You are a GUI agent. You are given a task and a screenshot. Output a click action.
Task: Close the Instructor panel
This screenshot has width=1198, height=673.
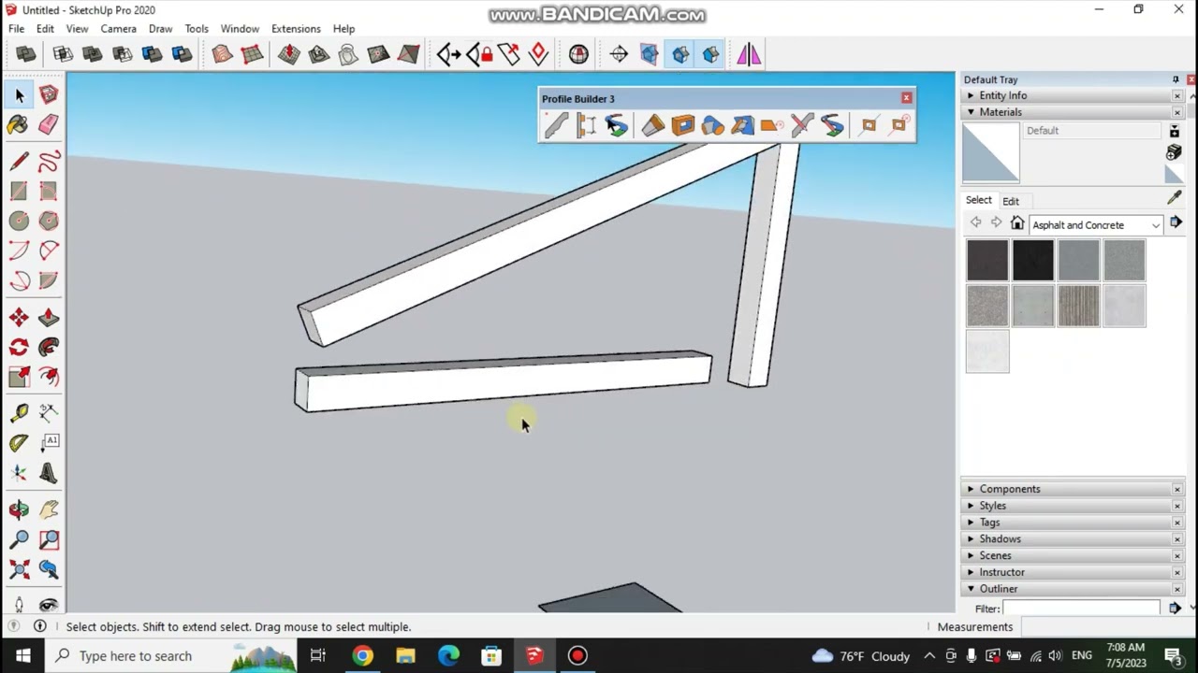point(1177,572)
